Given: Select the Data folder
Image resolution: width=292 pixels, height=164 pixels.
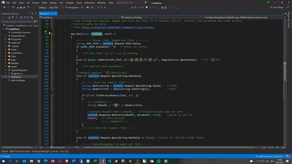Looking at the screenshot, I should click(13, 56).
